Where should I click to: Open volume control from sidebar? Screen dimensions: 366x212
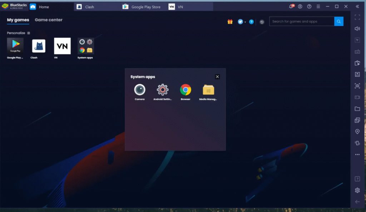coord(357,28)
